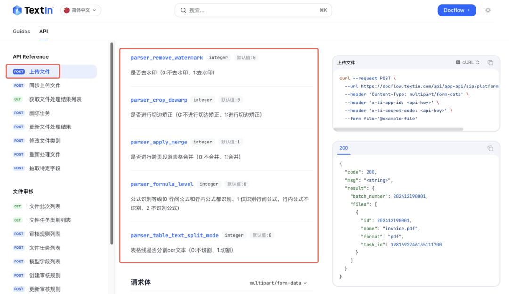Click the 搜索 search input field

pos(252,10)
